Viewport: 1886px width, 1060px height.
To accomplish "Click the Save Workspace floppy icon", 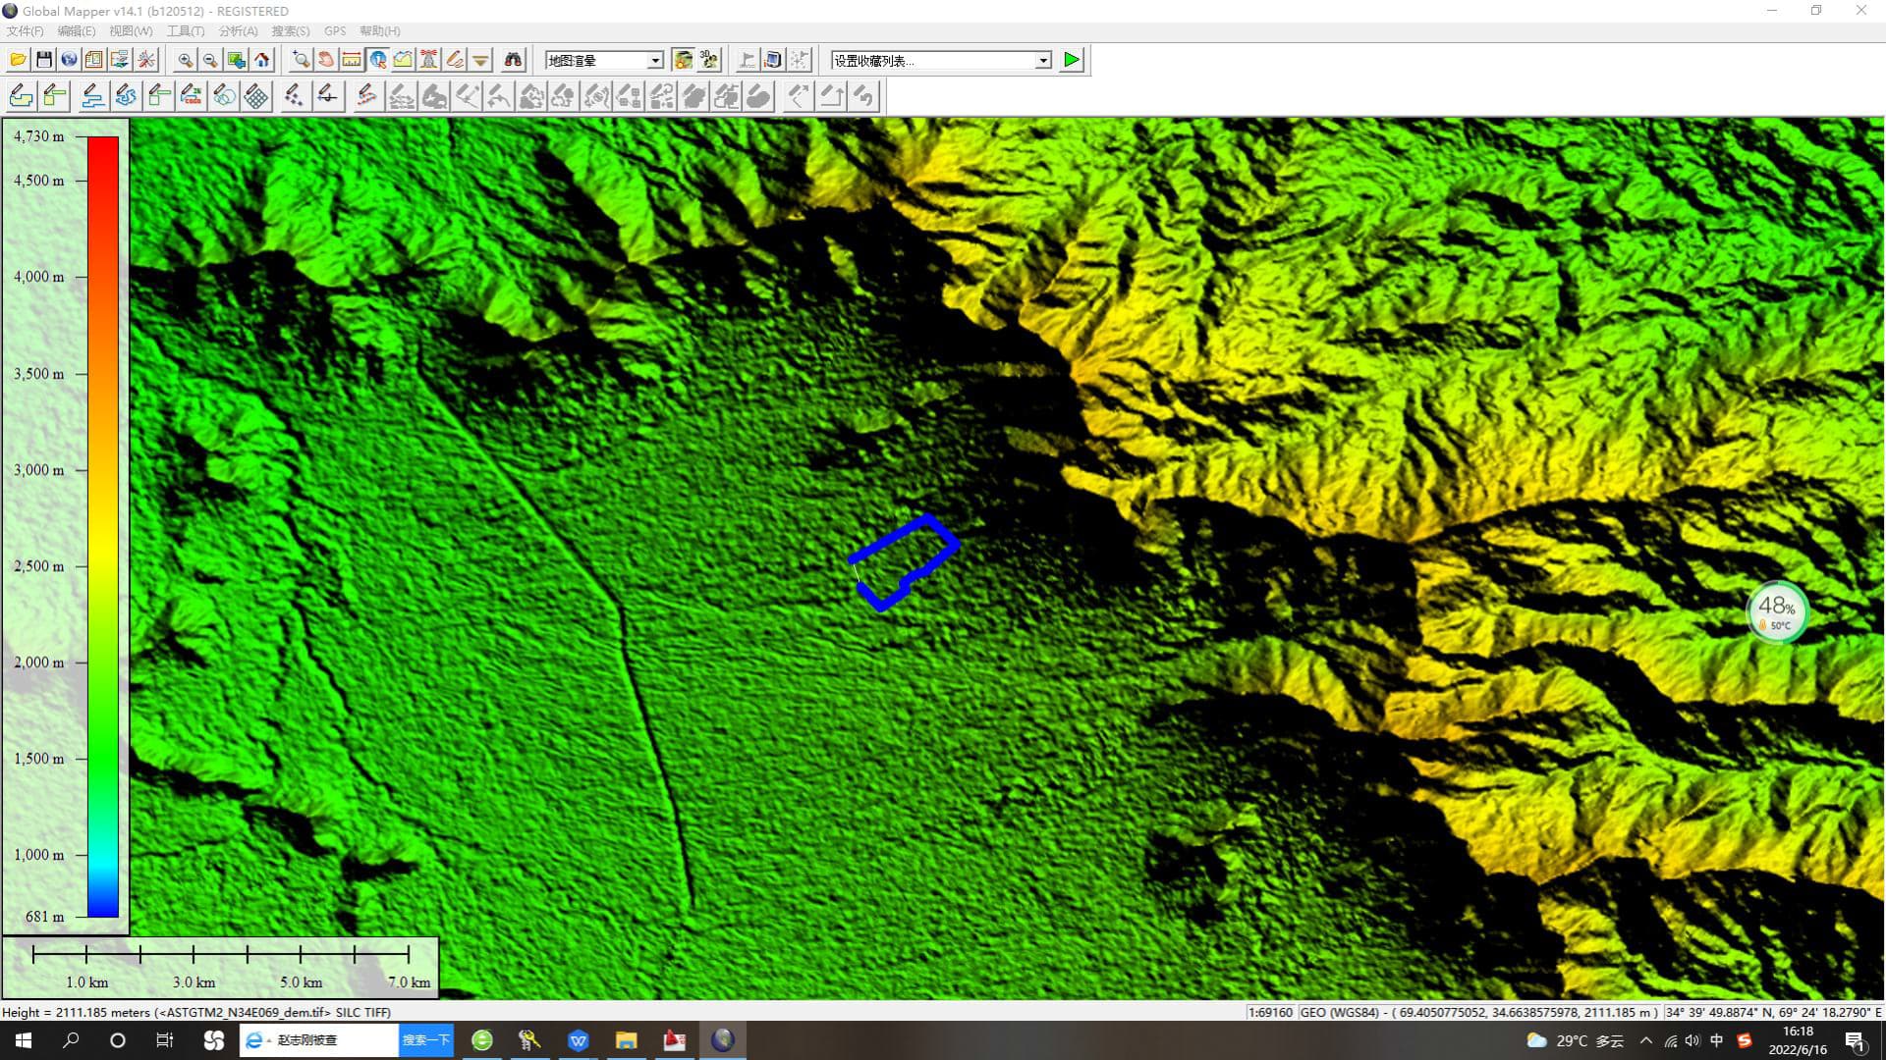I will [44, 60].
